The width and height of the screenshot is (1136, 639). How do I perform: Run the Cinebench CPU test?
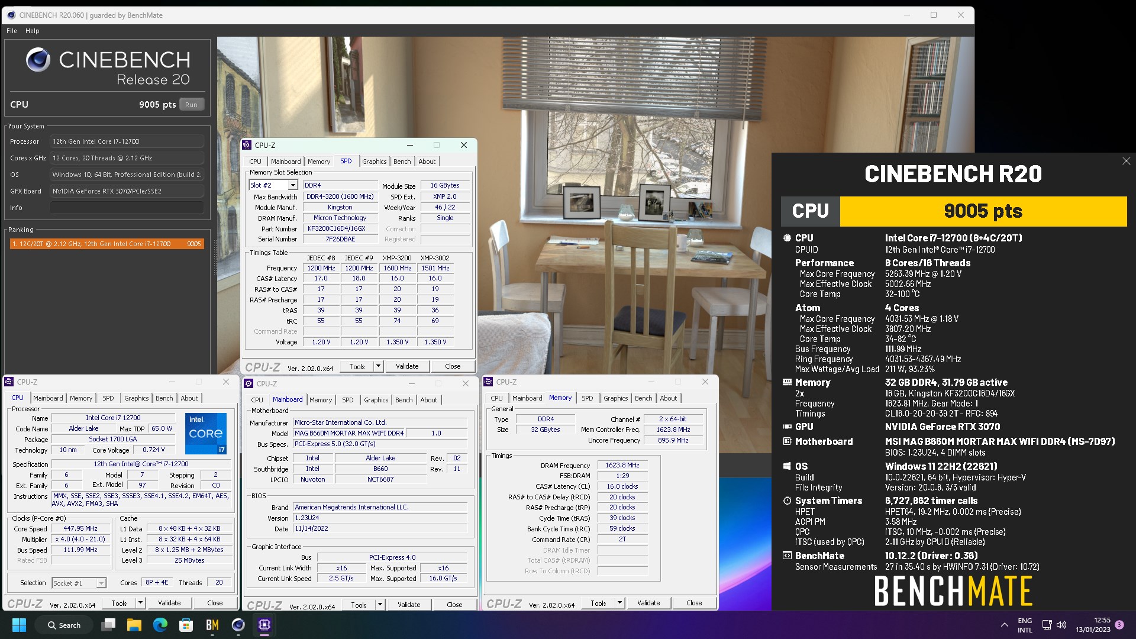pyautogui.click(x=191, y=105)
